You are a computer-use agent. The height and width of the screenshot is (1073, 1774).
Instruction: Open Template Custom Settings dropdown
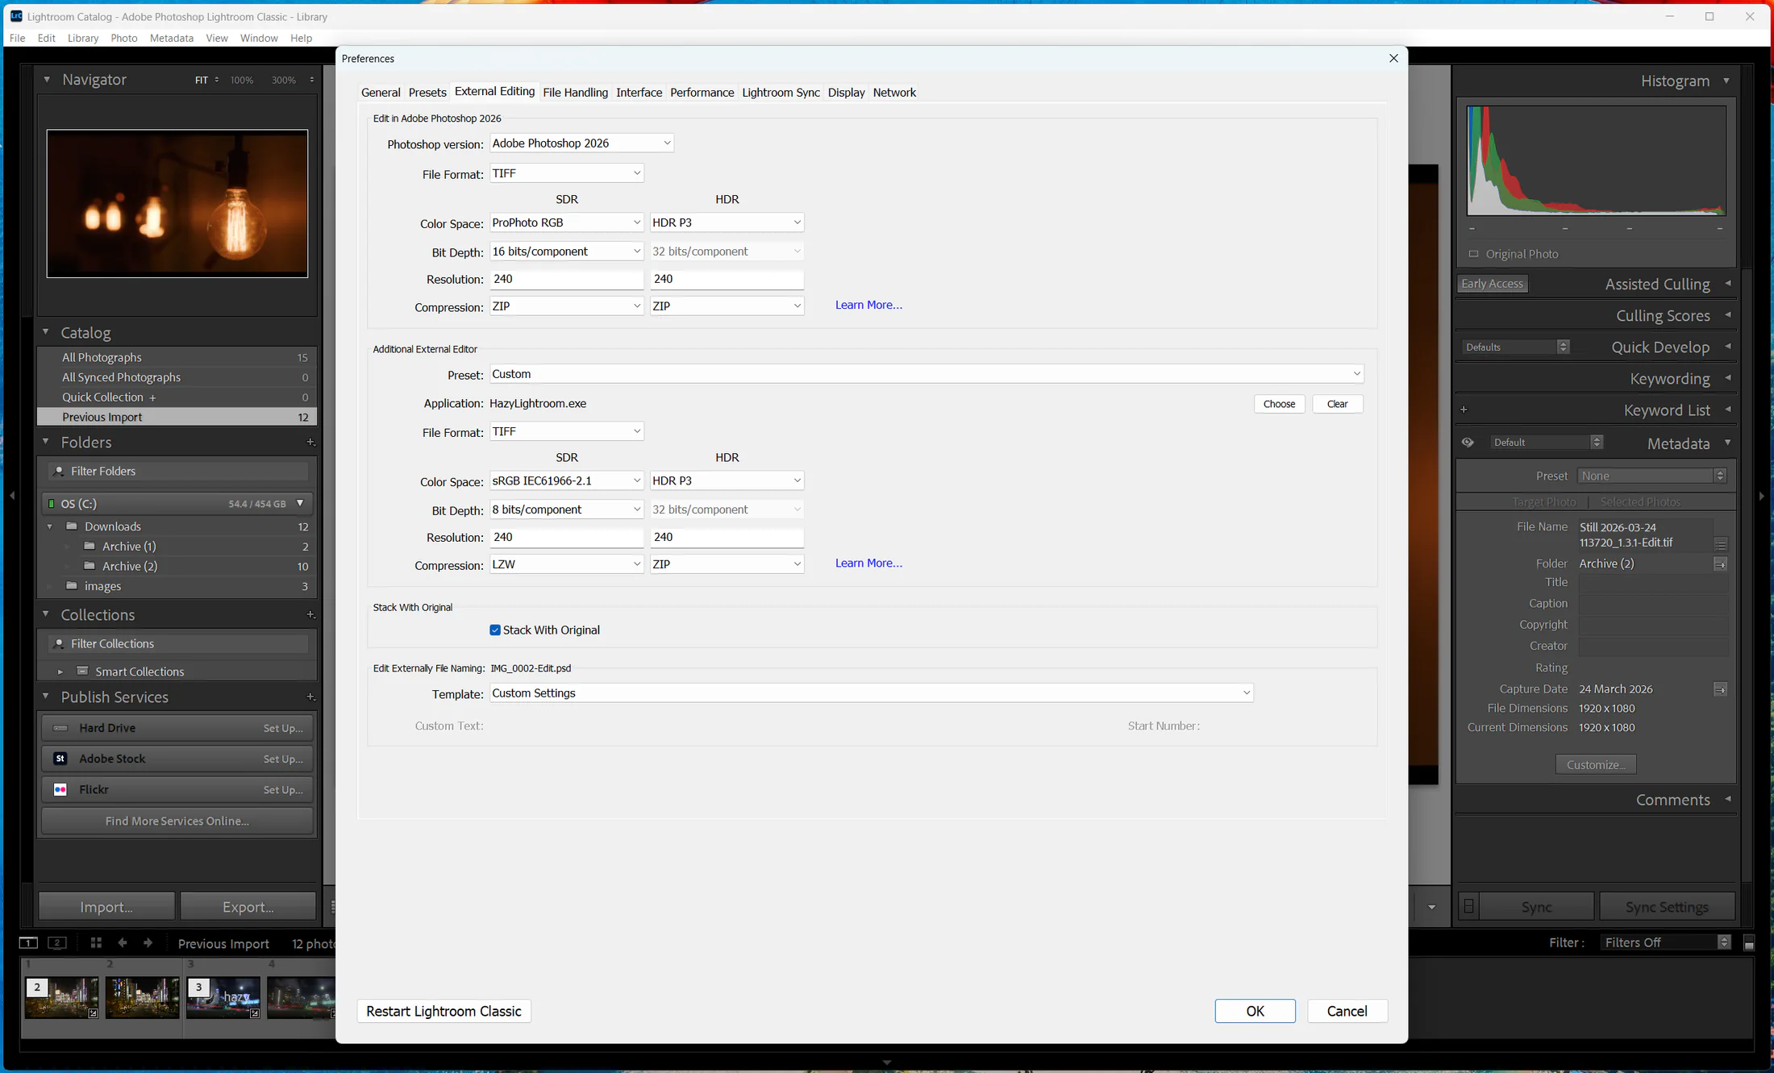point(872,693)
